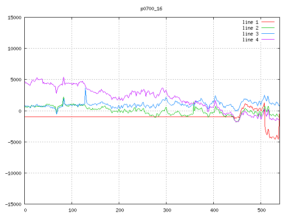Click the line 4 legend label
Screen dimensions: 288x216
[251, 40]
